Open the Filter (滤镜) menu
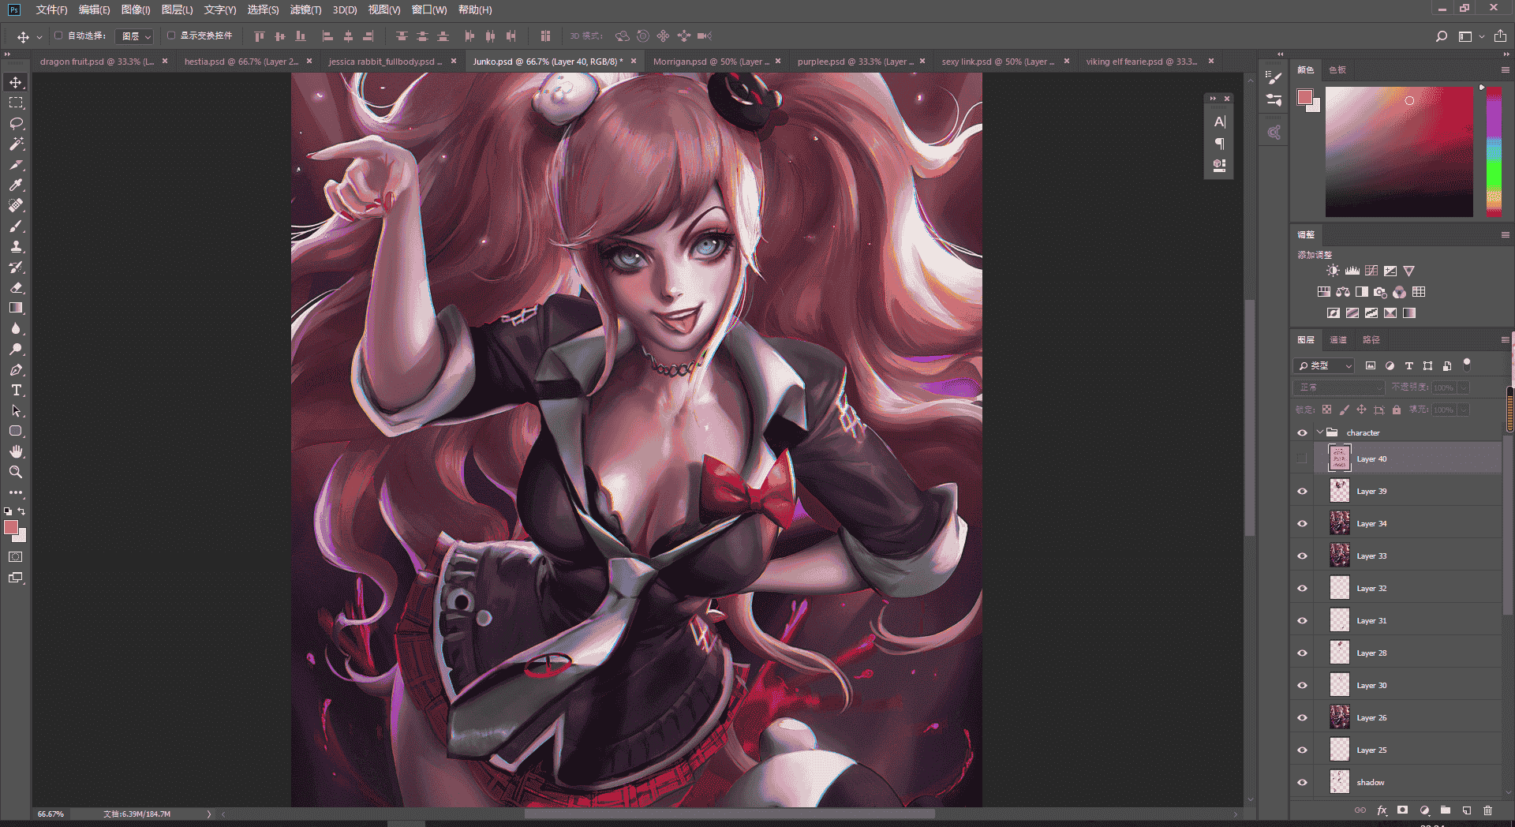The width and height of the screenshot is (1515, 827). pos(305,9)
